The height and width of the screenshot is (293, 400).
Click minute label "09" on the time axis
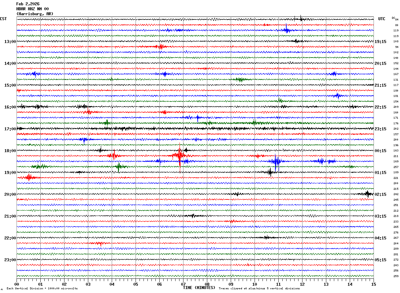(231, 284)
